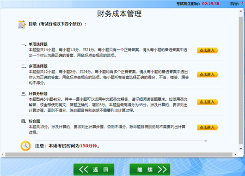Click the heading 四、综合题
The image size is (245, 176).
[x=31, y=121]
